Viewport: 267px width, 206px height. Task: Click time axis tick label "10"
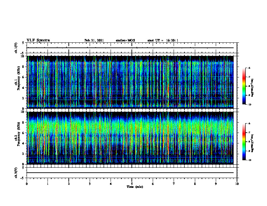click(237, 184)
